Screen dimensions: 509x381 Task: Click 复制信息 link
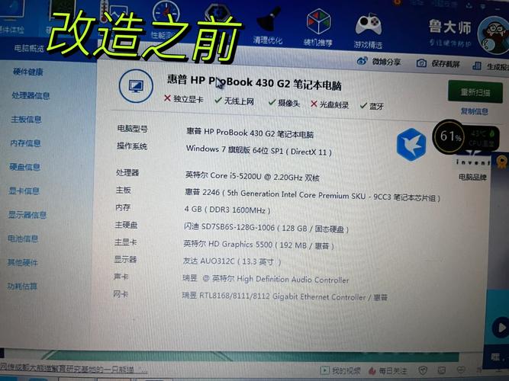coord(474,111)
